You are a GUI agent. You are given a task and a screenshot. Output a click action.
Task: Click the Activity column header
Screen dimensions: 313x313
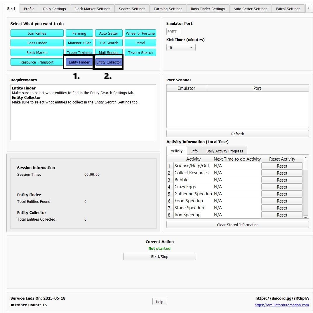point(193,159)
